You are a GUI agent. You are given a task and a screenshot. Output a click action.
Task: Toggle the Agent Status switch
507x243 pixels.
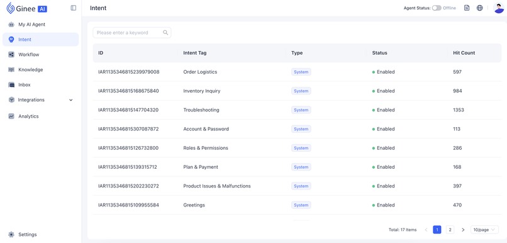[x=437, y=8]
